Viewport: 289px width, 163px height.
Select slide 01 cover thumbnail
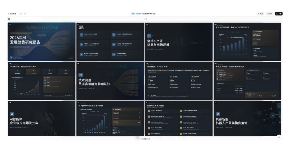(41, 42)
